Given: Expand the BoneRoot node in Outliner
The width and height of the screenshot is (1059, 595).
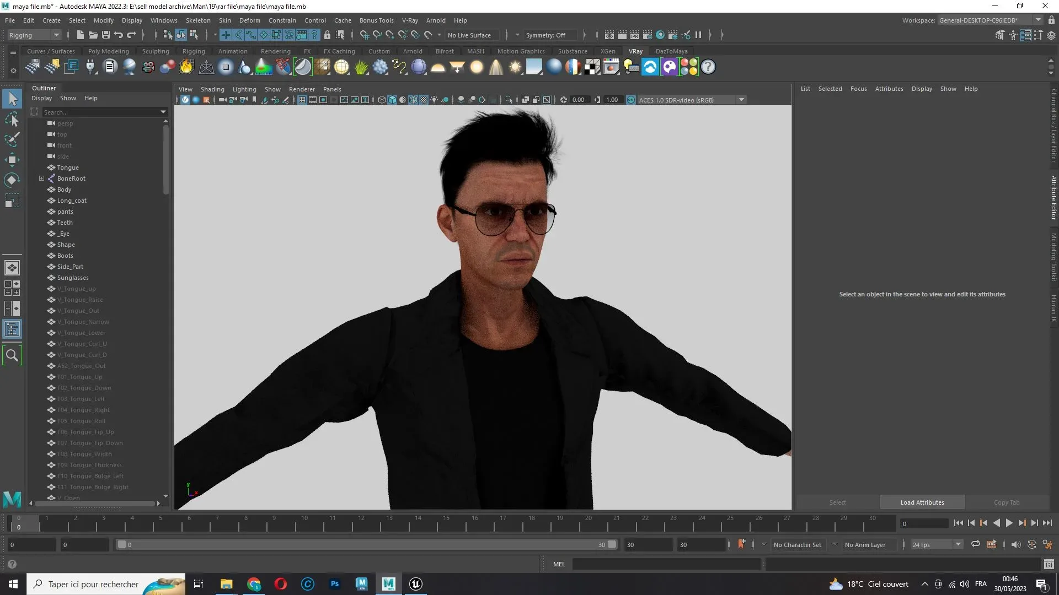Looking at the screenshot, I should pos(41,178).
